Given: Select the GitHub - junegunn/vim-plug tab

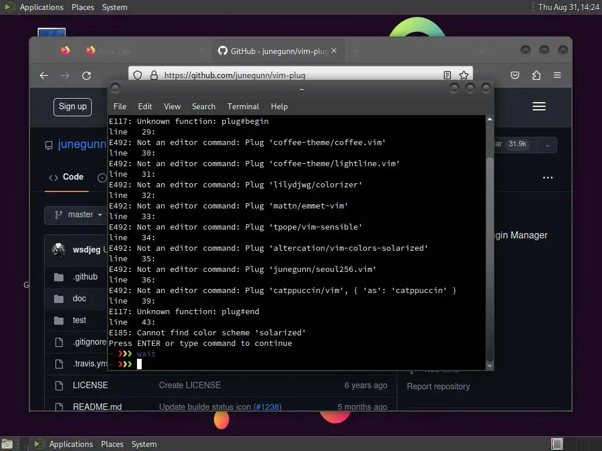Looking at the screenshot, I should (x=278, y=51).
